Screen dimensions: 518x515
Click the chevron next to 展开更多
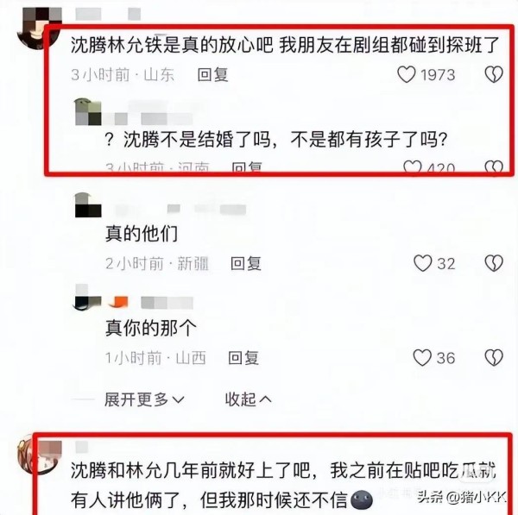(x=179, y=400)
